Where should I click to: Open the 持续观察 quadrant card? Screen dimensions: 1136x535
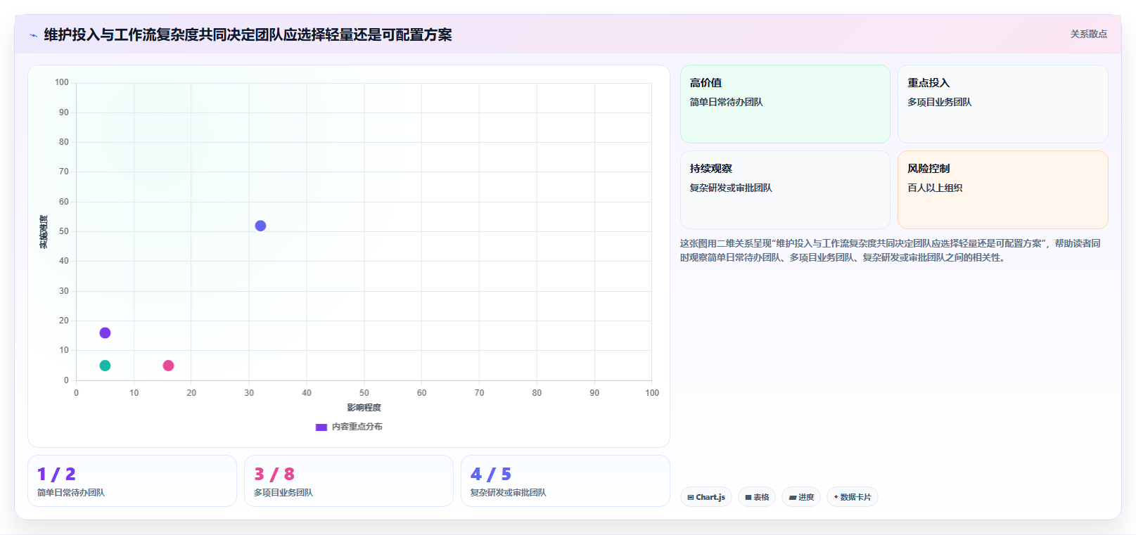[x=785, y=190]
